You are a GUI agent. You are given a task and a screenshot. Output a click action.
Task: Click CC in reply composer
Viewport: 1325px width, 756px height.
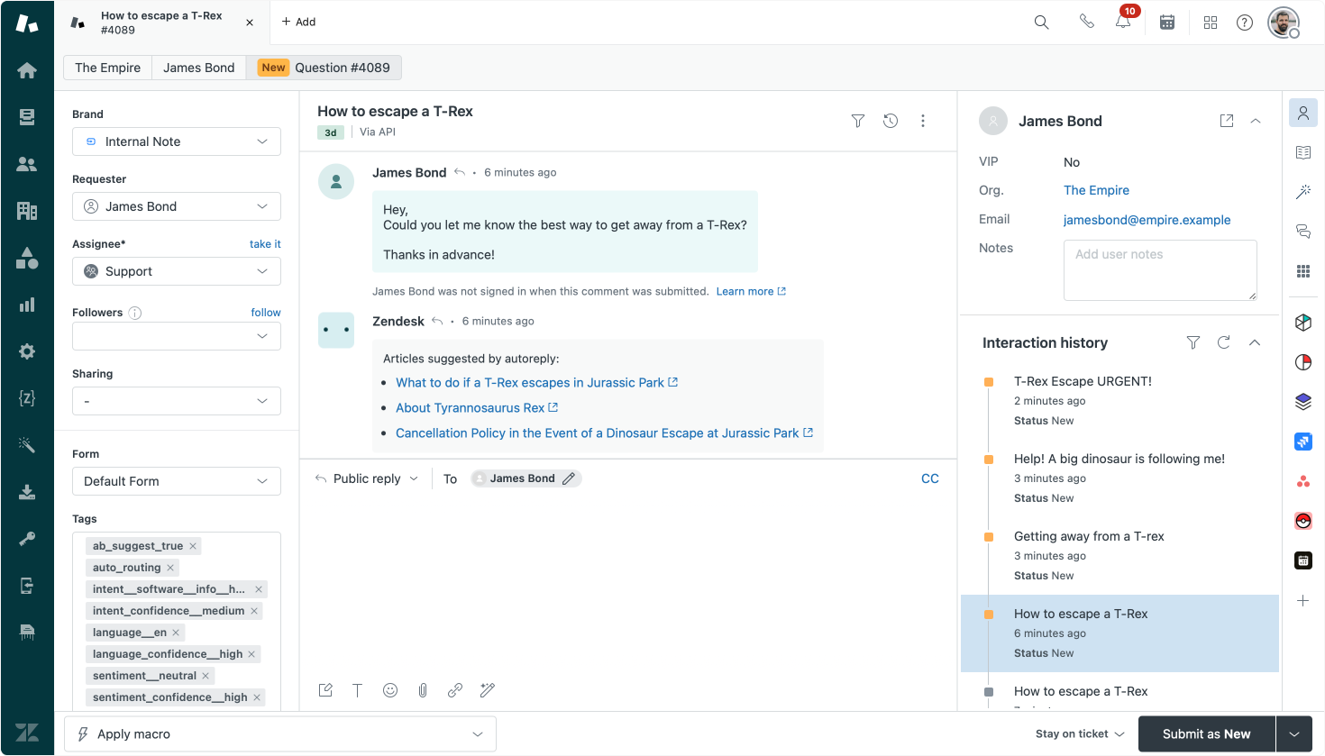point(930,478)
